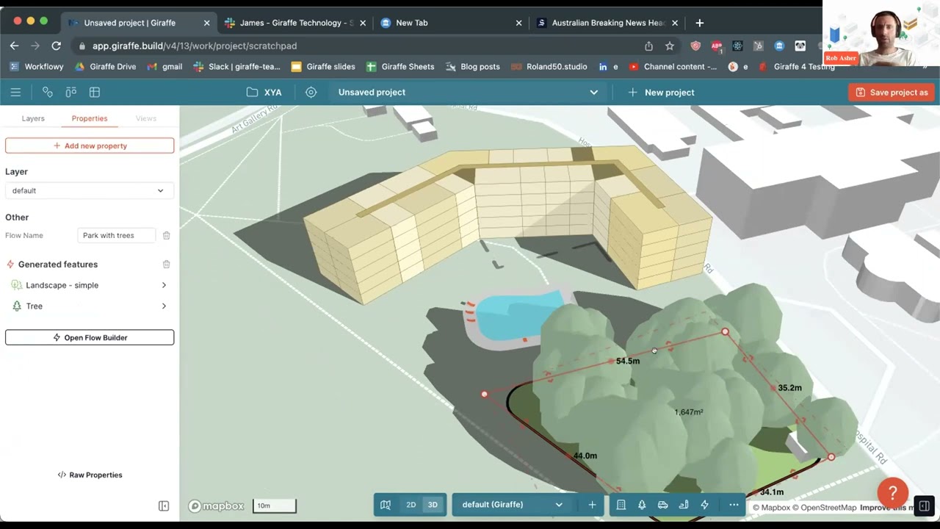This screenshot has height=529, width=940.
Task: Select the building tool icon
Action: [x=621, y=505]
